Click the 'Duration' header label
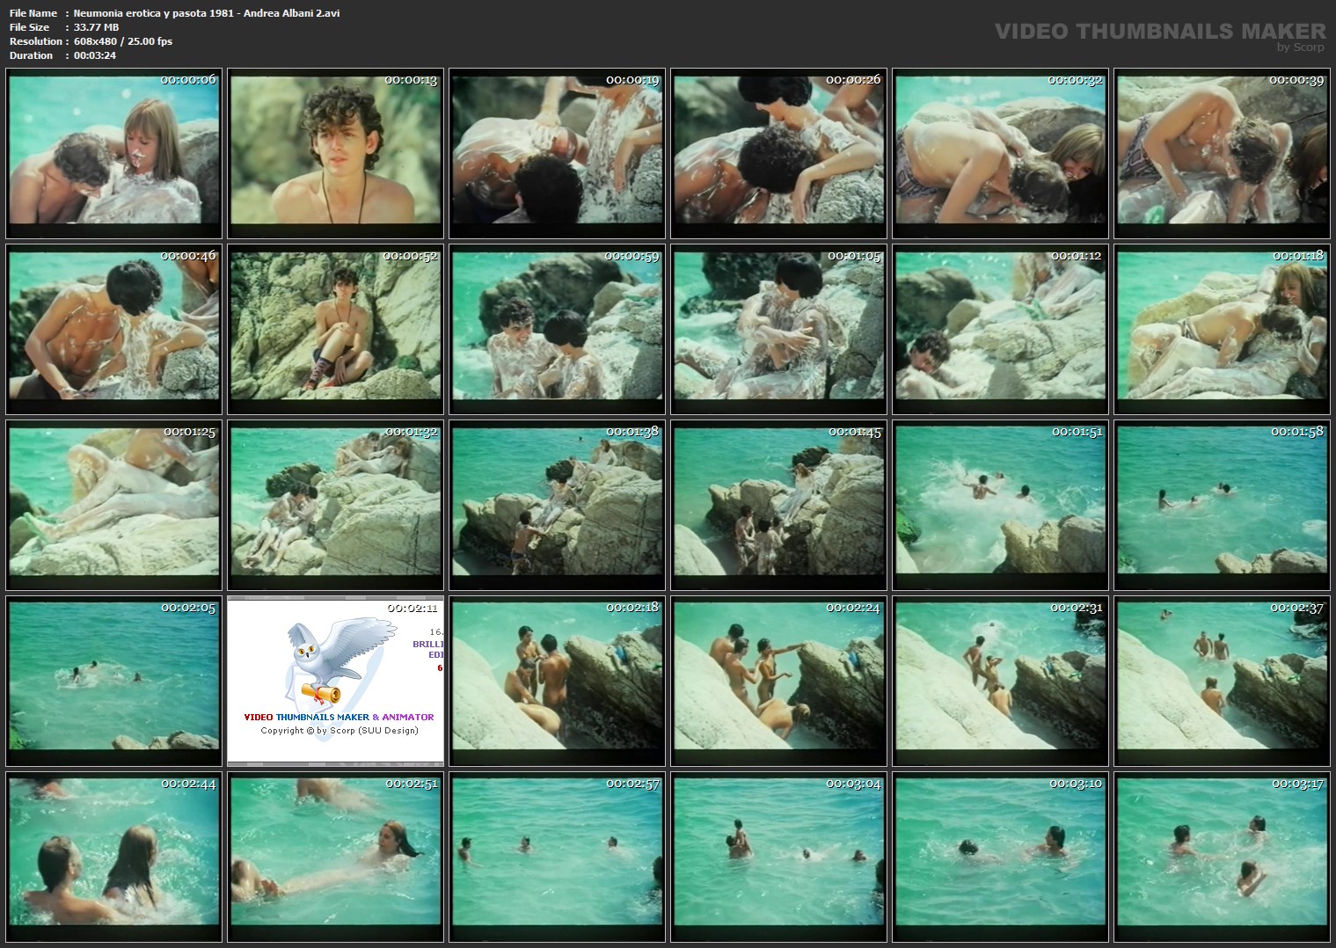This screenshot has height=948, width=1336. 31,55
